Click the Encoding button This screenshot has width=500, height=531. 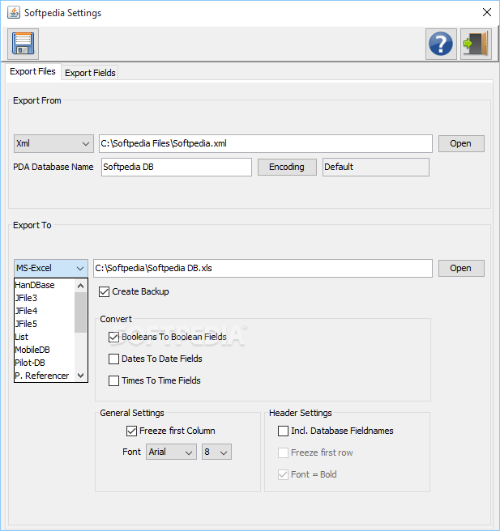(x=287, y=167)
